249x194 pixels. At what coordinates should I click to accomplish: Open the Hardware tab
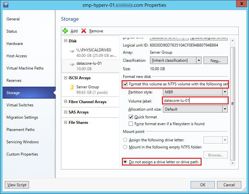15,44
